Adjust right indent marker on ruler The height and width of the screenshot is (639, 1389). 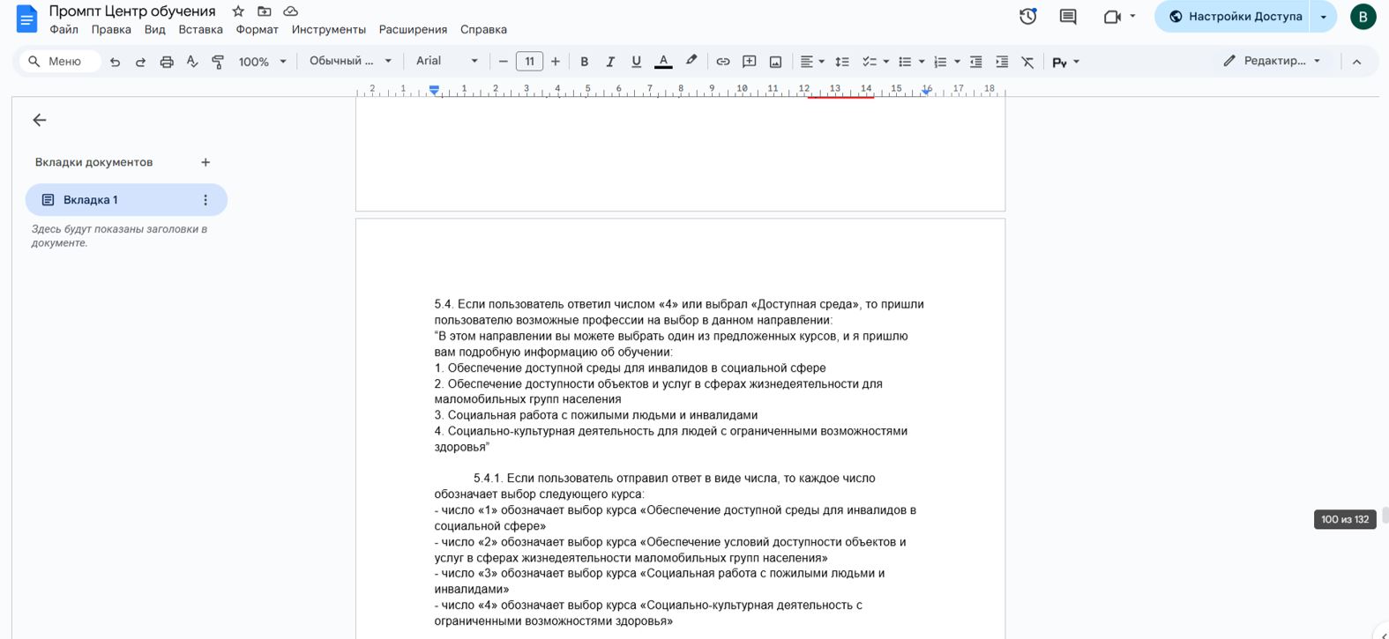pos(926,90)
